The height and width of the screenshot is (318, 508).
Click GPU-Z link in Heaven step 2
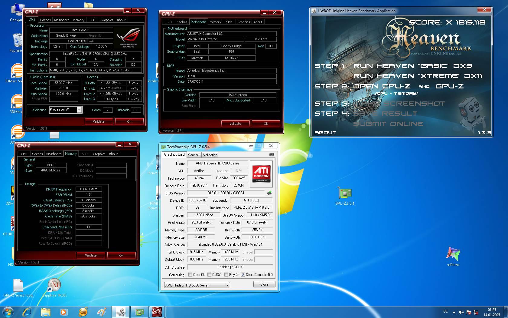(x=449, y=86)
